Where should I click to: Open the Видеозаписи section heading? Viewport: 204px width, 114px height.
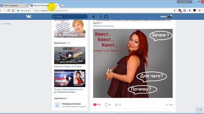pyautogui.click(x=60, y=43)
